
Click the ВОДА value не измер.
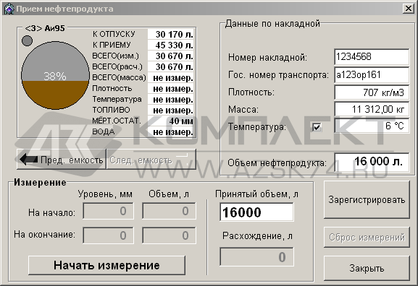171,132
